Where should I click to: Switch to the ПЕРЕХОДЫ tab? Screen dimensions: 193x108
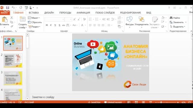[65, 13]
